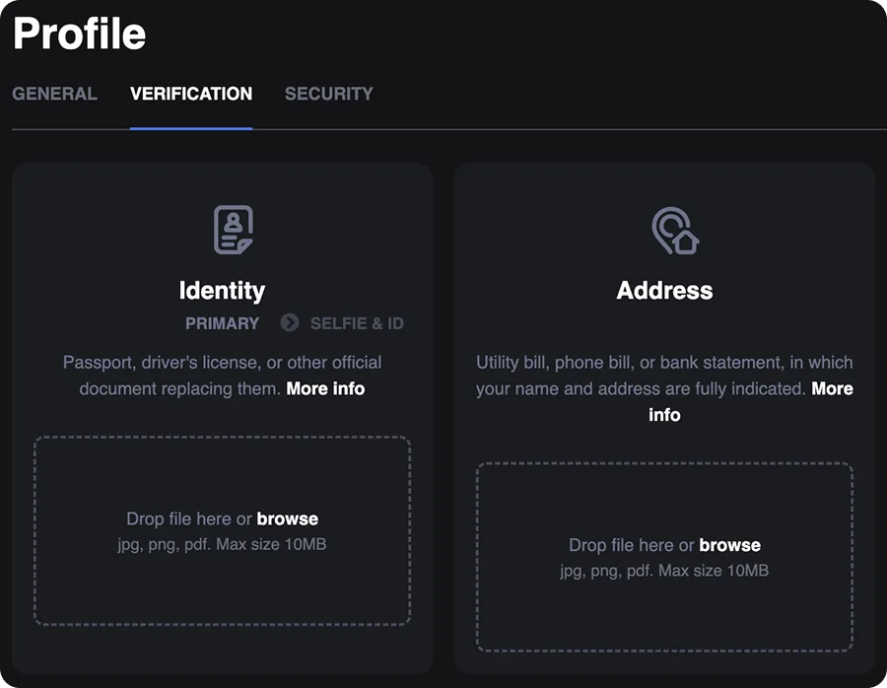This screenshot has width=887, height=688.
Task: Click the address file size limit text
Action: coord(664,571)
